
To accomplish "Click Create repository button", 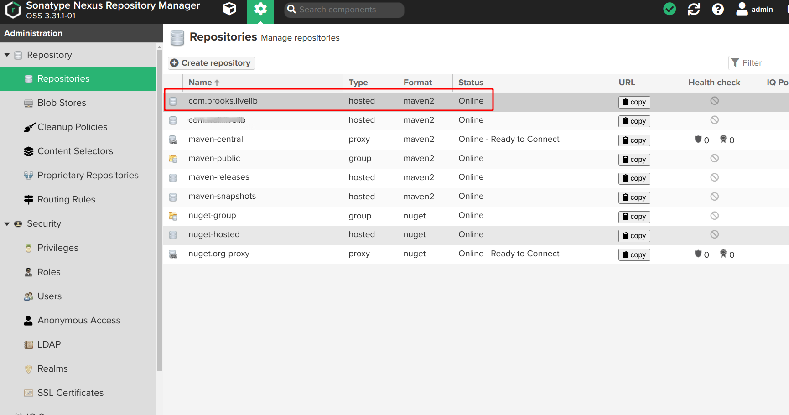I will [x=212, y=63].
